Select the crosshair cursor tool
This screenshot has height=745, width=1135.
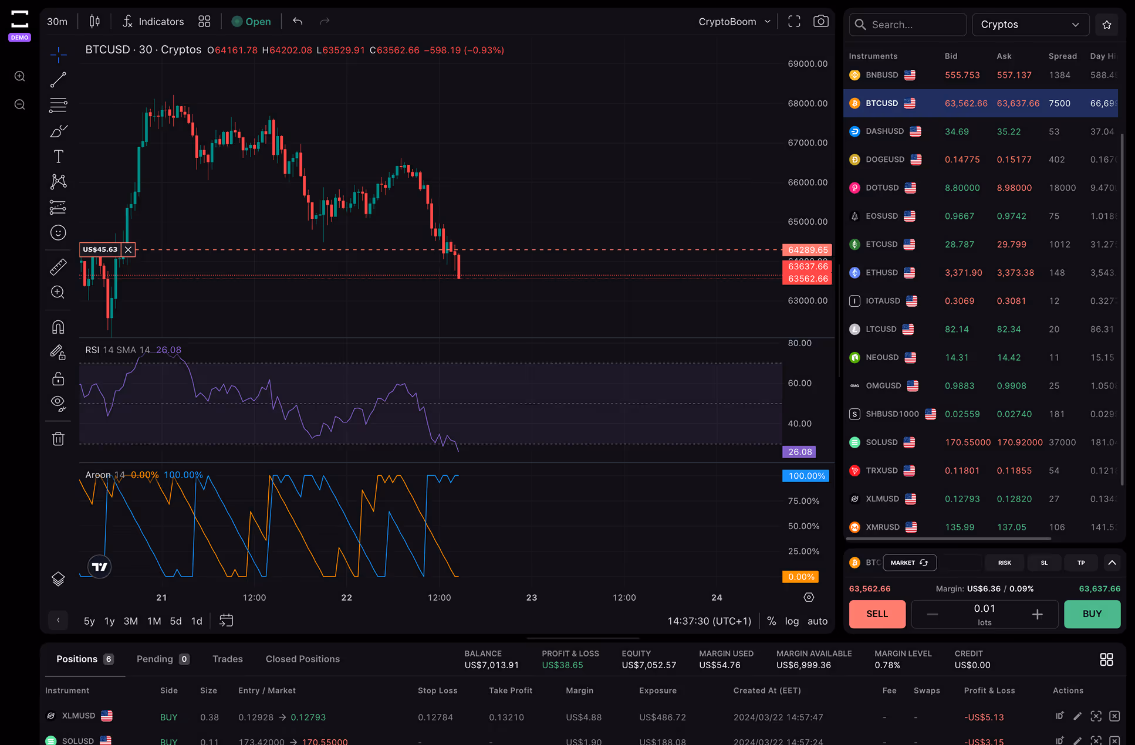tap(58, 55)
